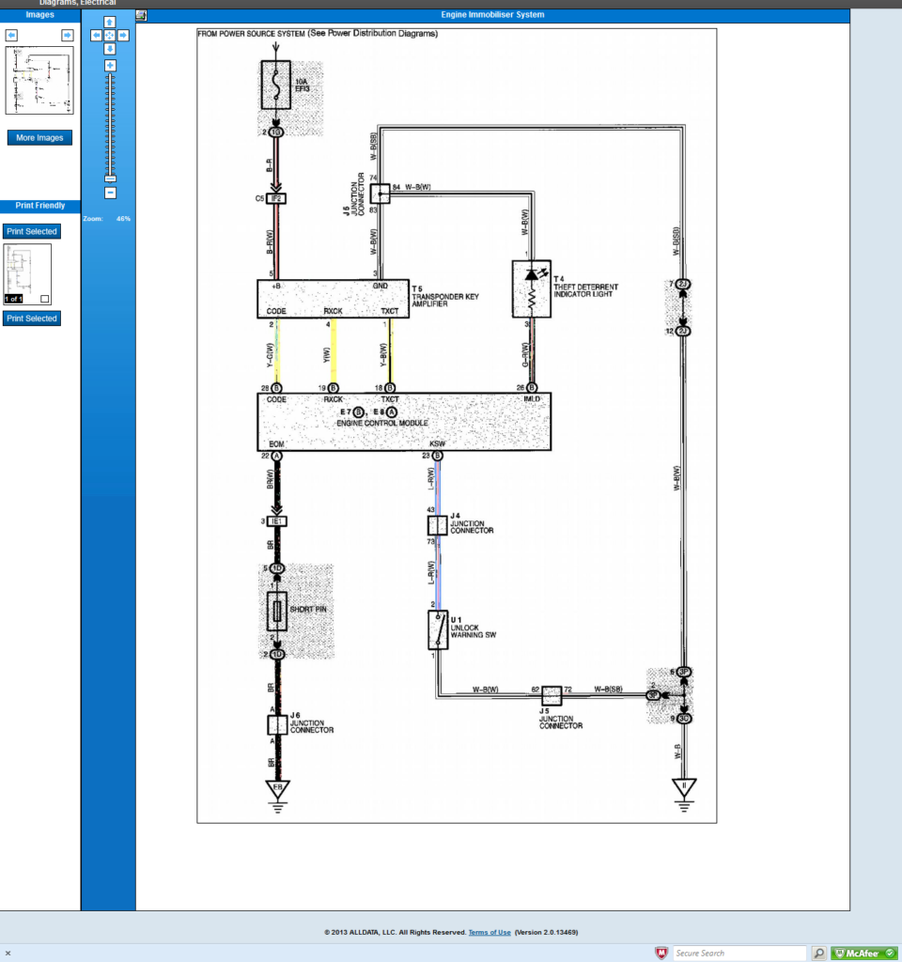
Task: Close the bottom bar with the X icon
Action: (x=8, y=953)
